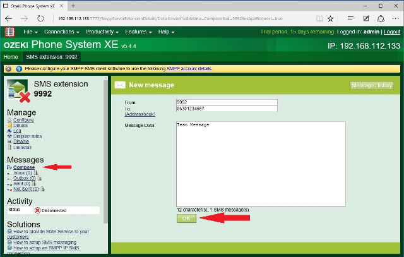Image resolution: width=404 pixels, height=257 pixels.
Task: Open How to provide SMS Service link
Action: pyautogui.click(x=48, y=234)
